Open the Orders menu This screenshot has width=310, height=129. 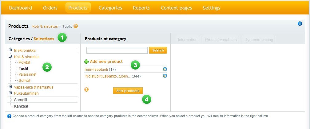(50, 8)
